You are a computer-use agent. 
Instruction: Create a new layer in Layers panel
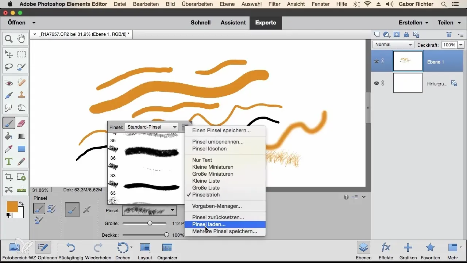(377, 35)
